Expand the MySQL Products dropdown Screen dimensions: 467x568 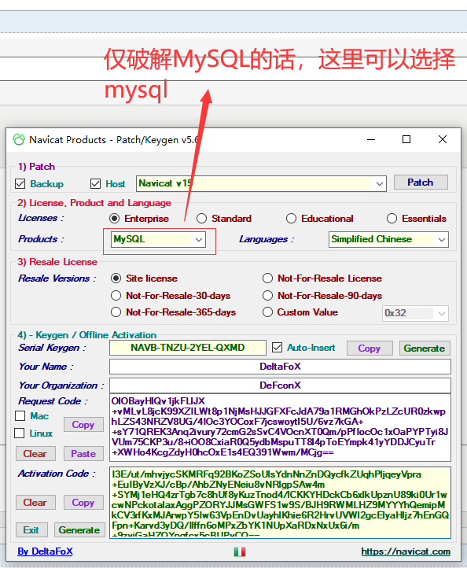tap(199, 239)
